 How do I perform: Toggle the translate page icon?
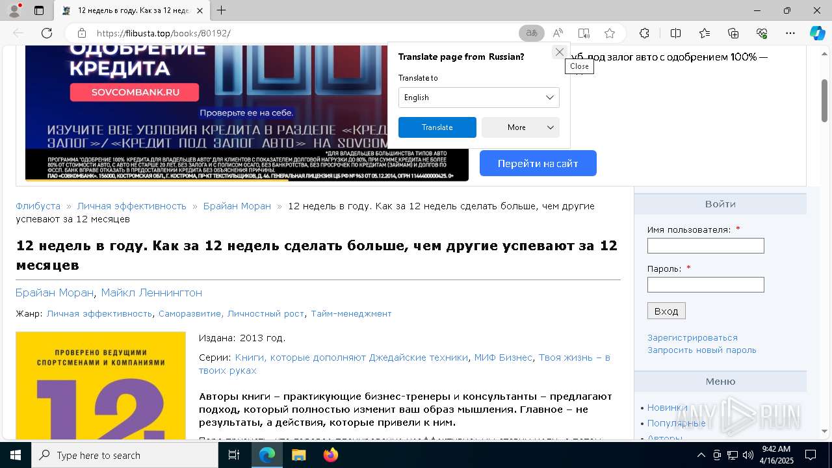[x=532, y=33]
